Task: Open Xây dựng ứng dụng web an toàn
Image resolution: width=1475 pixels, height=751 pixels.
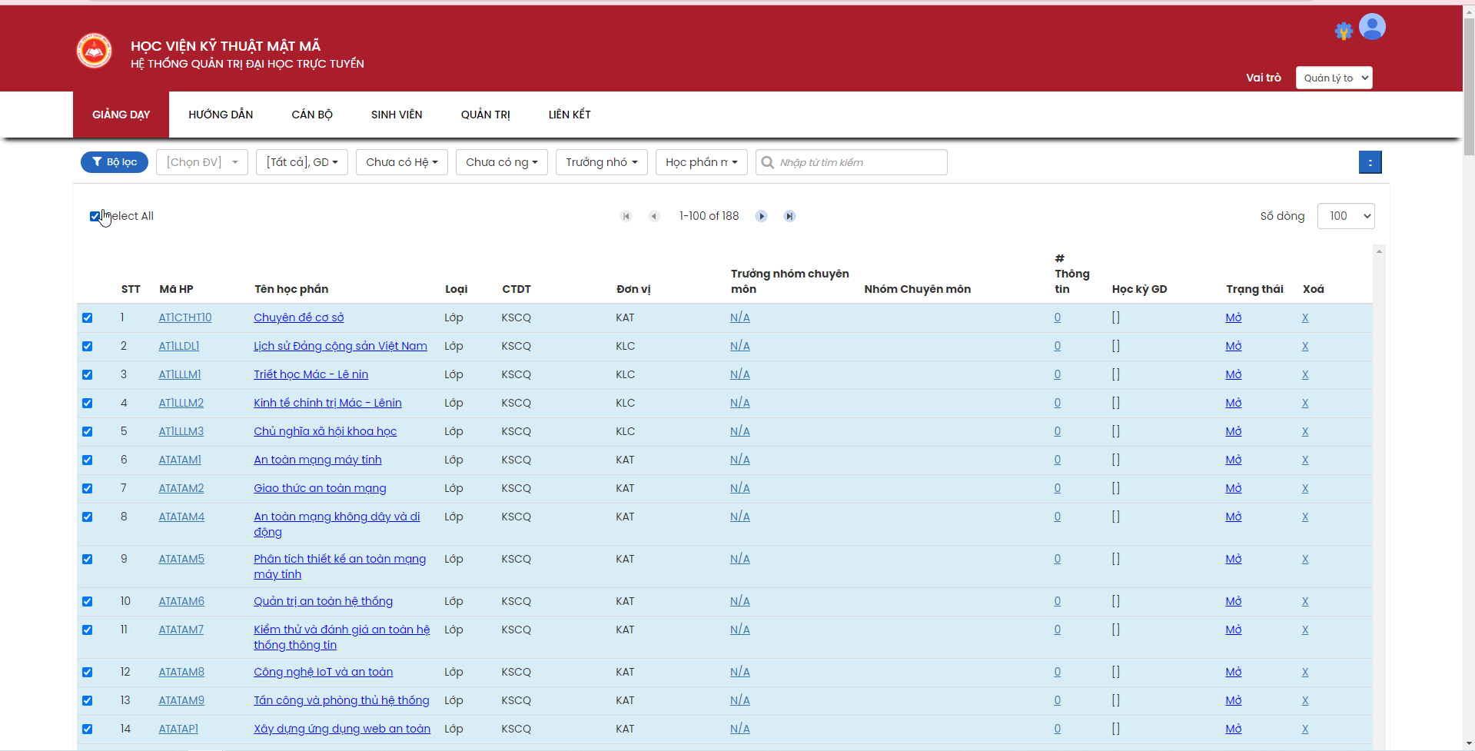Action: [x=342, y=729]
